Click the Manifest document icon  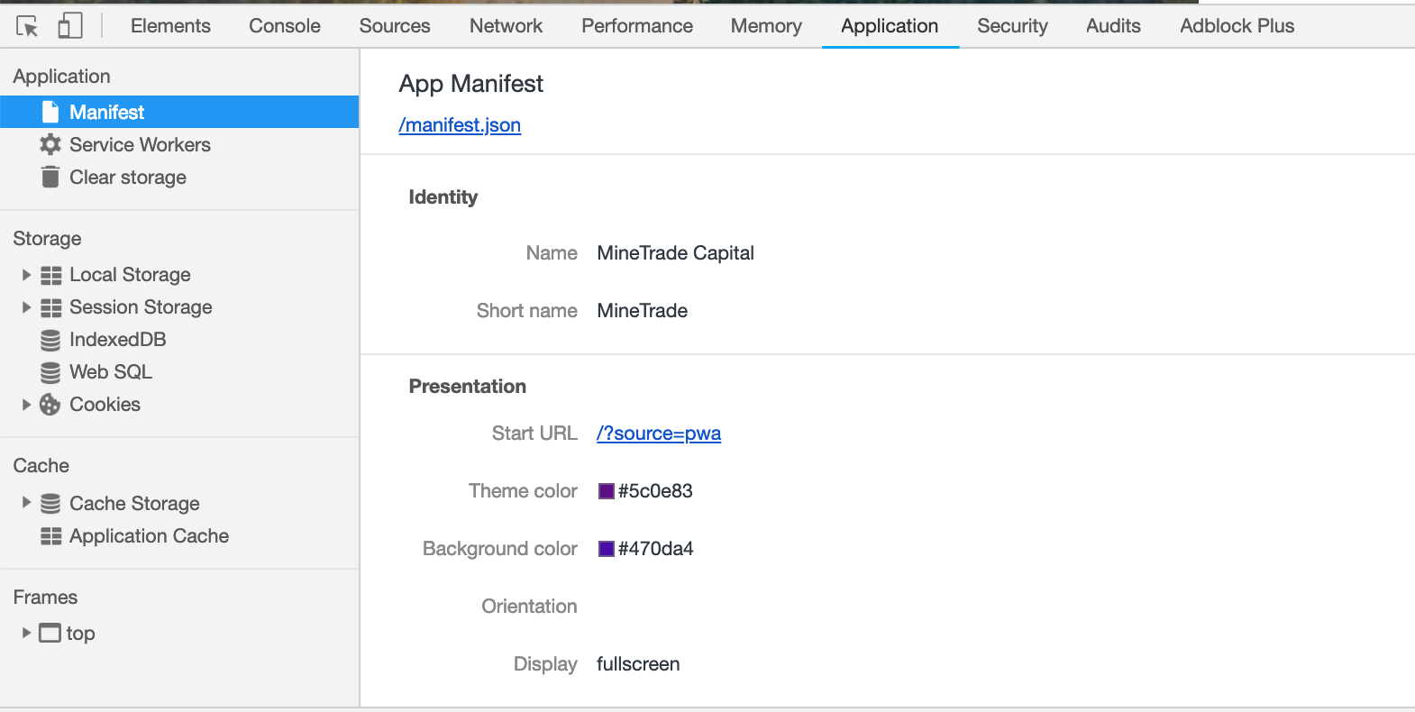point(50,112)
